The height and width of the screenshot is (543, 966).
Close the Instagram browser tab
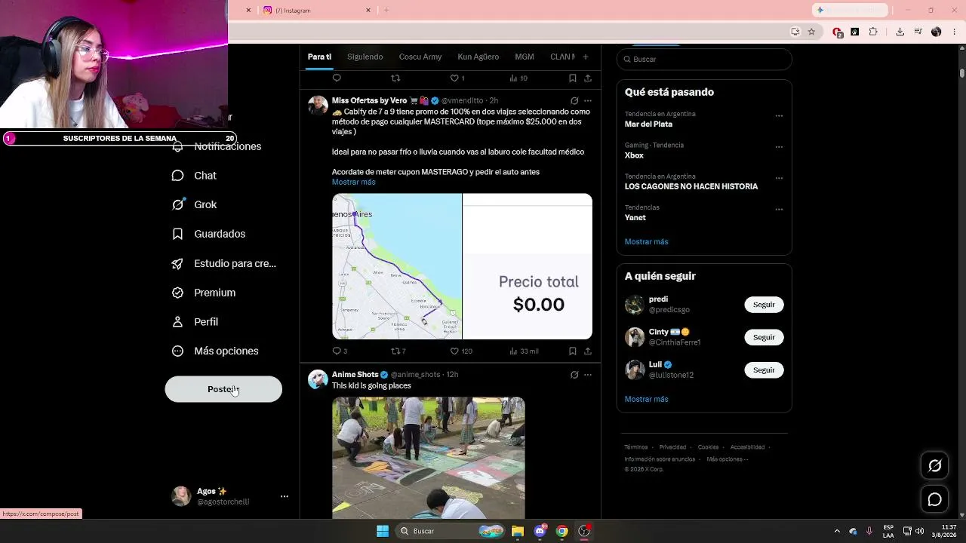click(368, 10)
